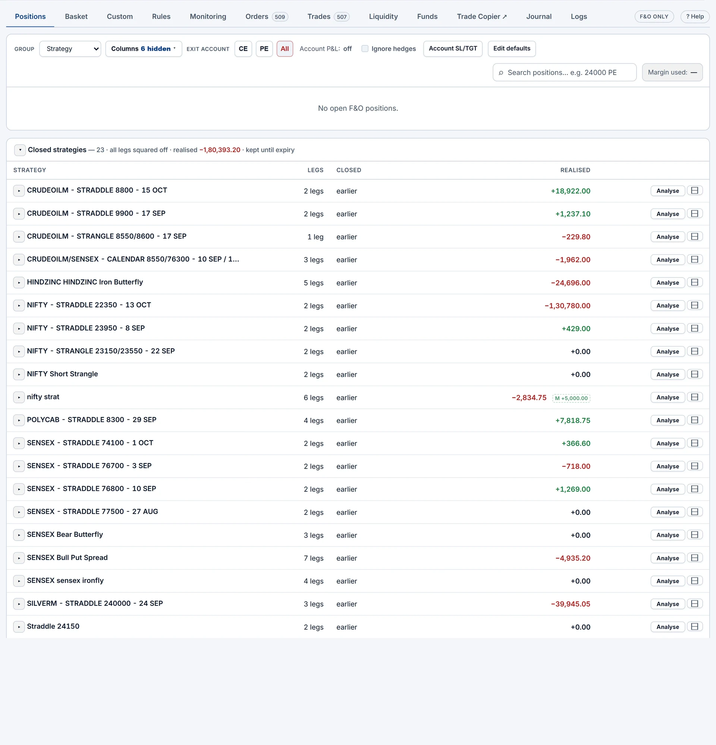The image size is (716, 745).
Task: Click the Margin used indicator
Action: 672,72
